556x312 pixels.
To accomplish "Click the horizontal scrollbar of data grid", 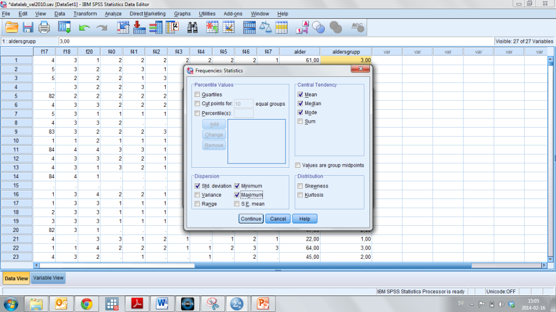I will 291,266.
